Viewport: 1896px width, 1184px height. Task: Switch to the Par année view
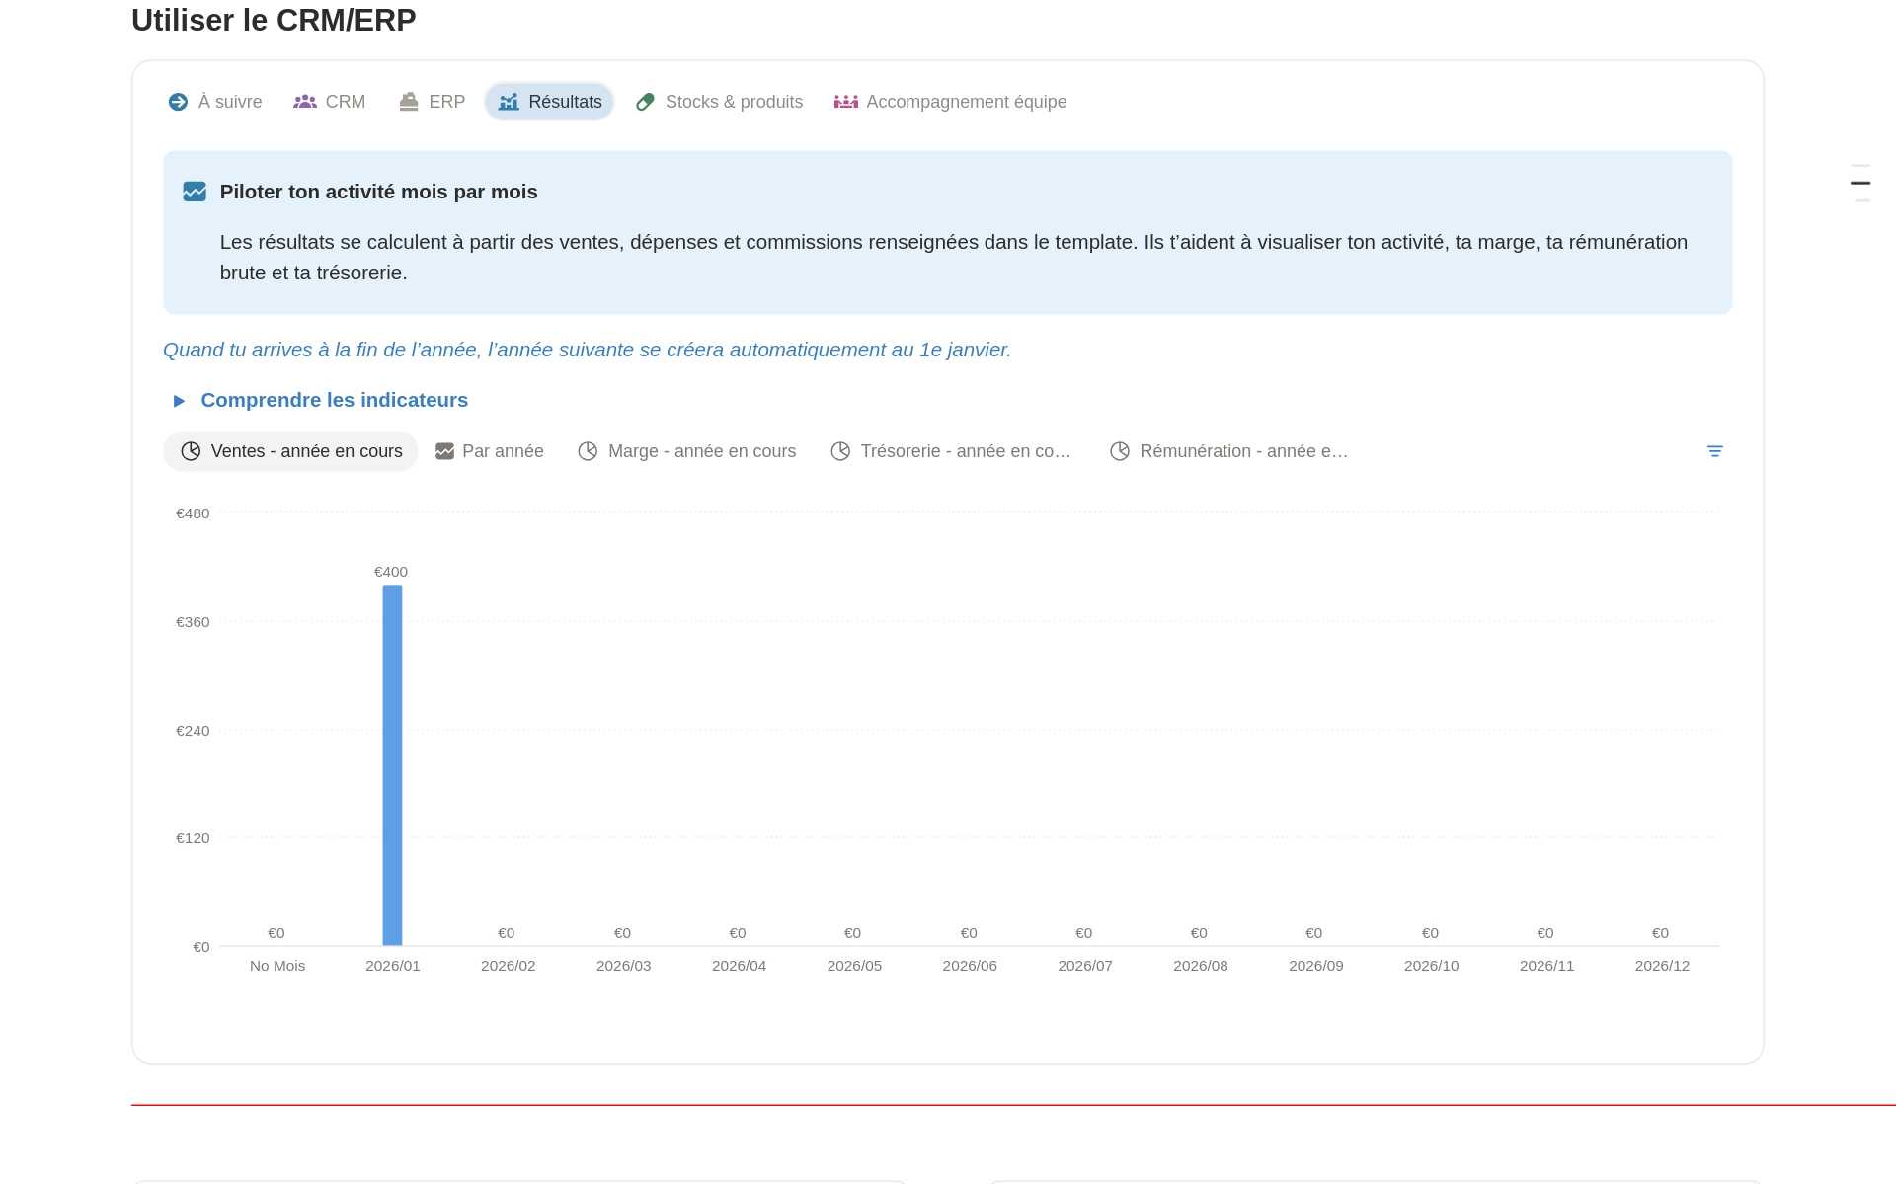(490, 451)
